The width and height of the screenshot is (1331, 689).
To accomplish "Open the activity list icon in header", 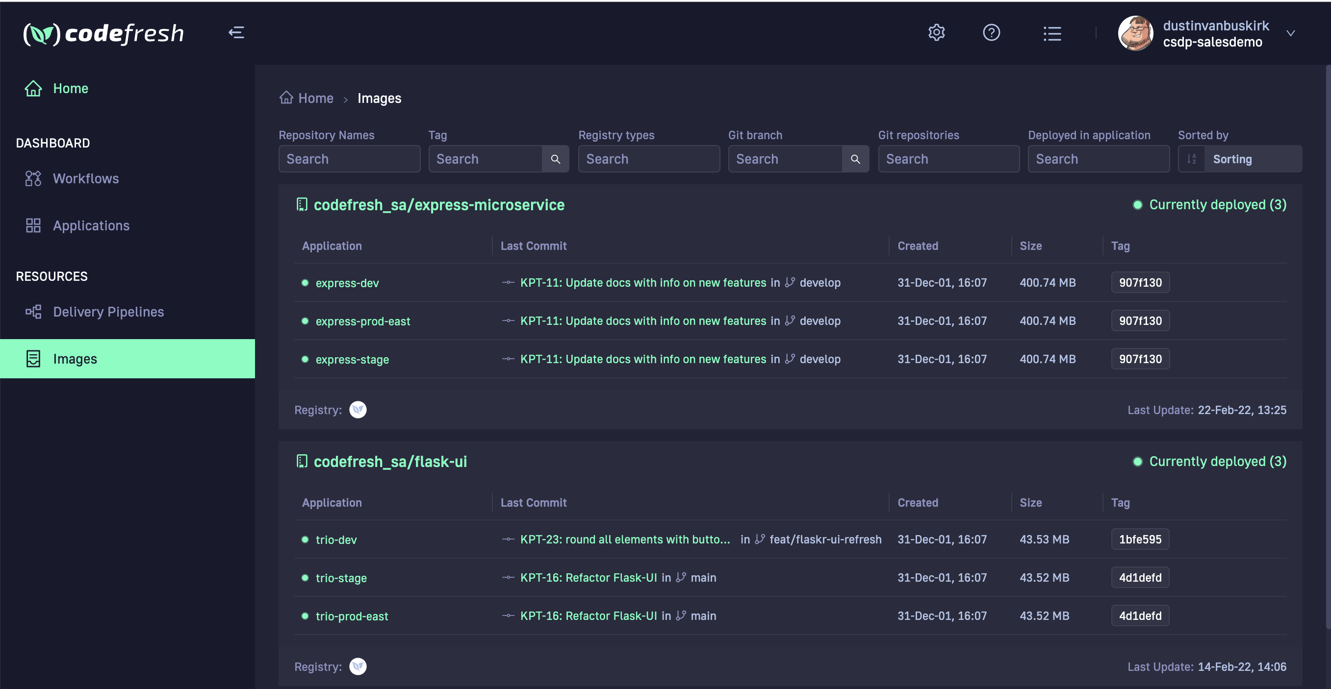I will 1052,33.
